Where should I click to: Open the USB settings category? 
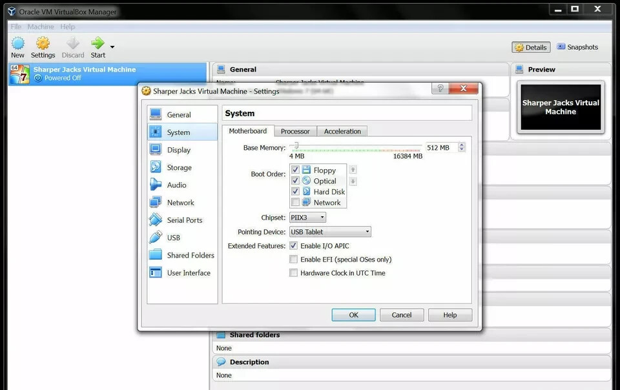[x=182, y=238]
